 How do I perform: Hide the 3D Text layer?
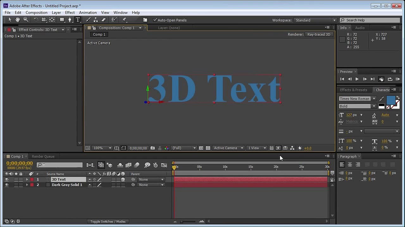7,179
